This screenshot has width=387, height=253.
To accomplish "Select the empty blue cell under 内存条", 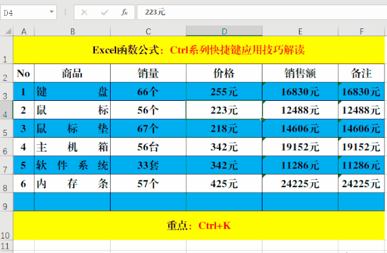I will tap(72, 202).
